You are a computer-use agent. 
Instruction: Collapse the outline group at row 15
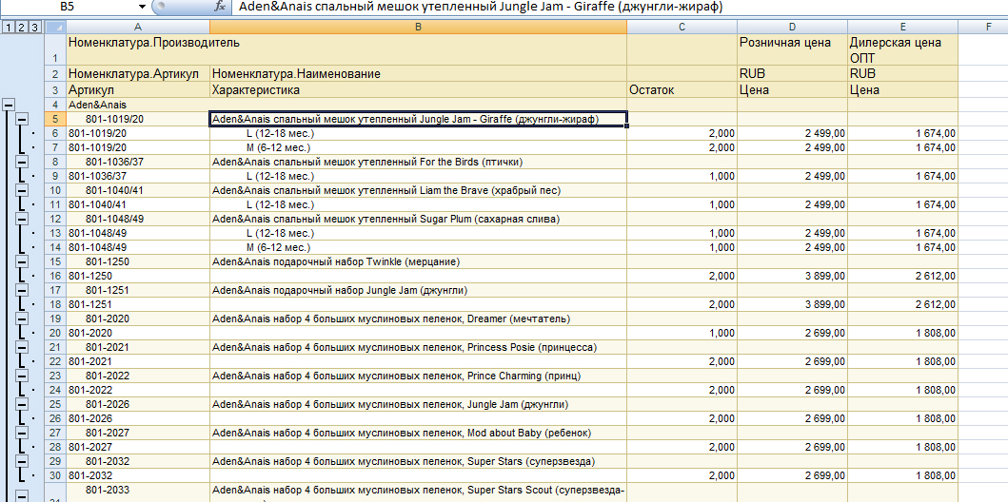[21, 261]
